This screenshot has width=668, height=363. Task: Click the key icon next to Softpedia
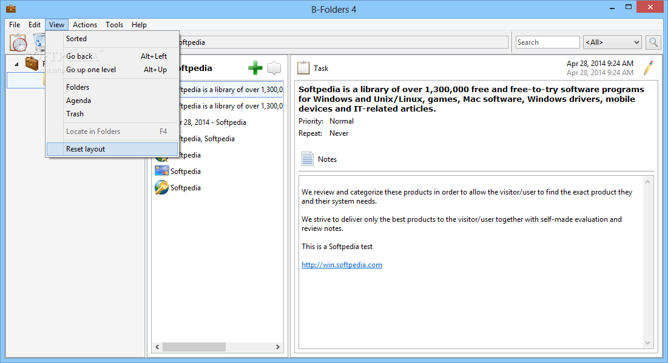[161, 187]
